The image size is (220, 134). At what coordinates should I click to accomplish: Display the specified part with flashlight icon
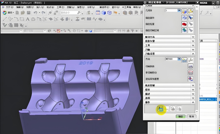click(191, 18)
